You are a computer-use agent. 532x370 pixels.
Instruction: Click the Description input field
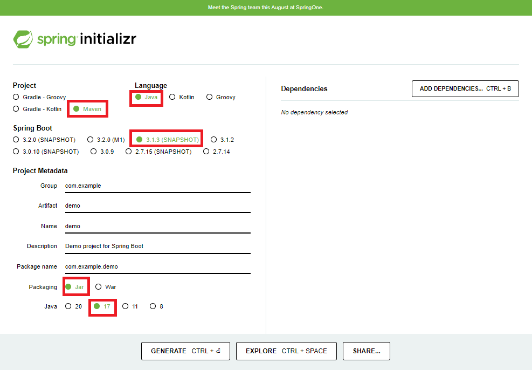158,246
